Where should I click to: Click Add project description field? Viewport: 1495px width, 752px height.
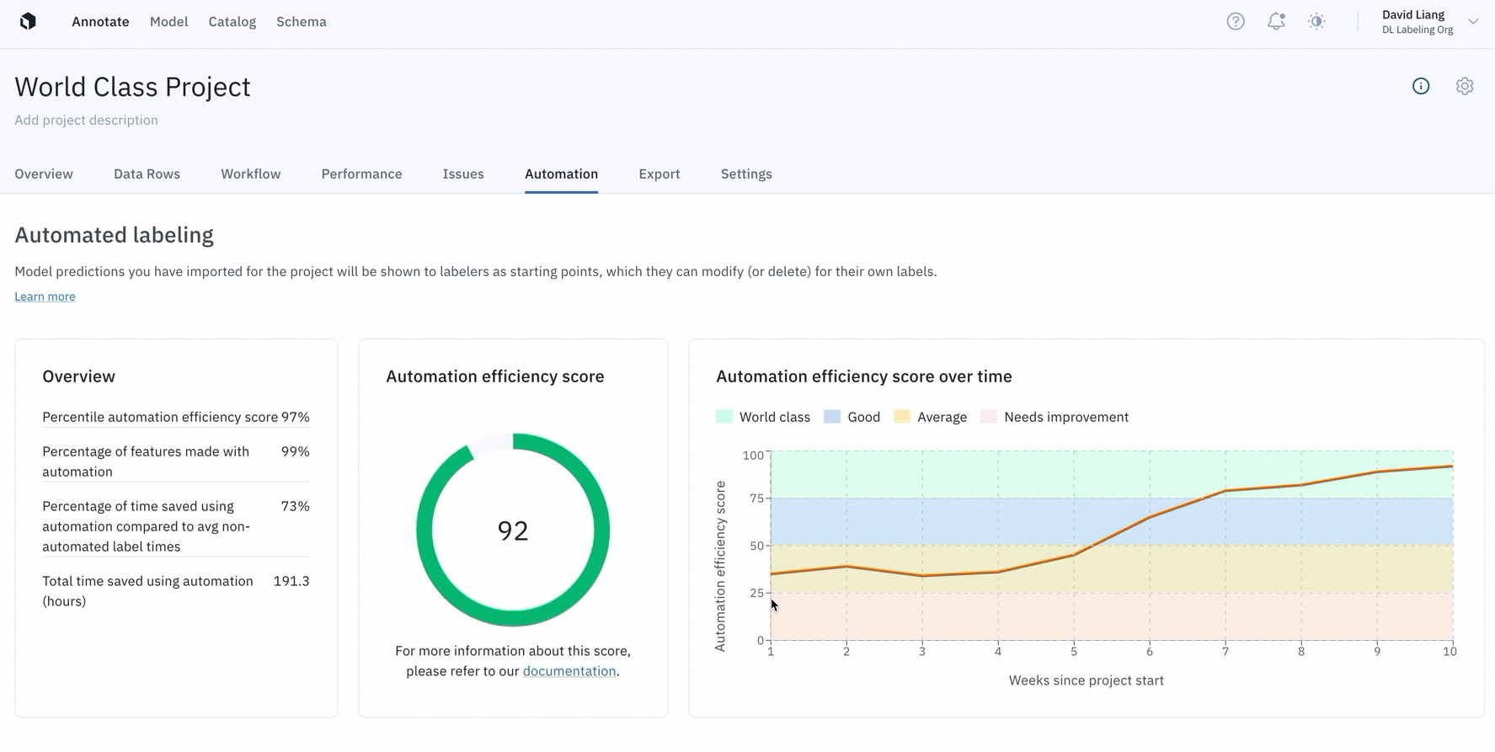coord(86,120)
